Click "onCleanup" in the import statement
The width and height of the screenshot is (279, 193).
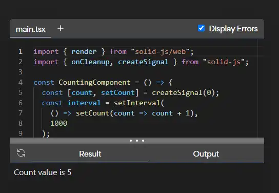[90, 62]
